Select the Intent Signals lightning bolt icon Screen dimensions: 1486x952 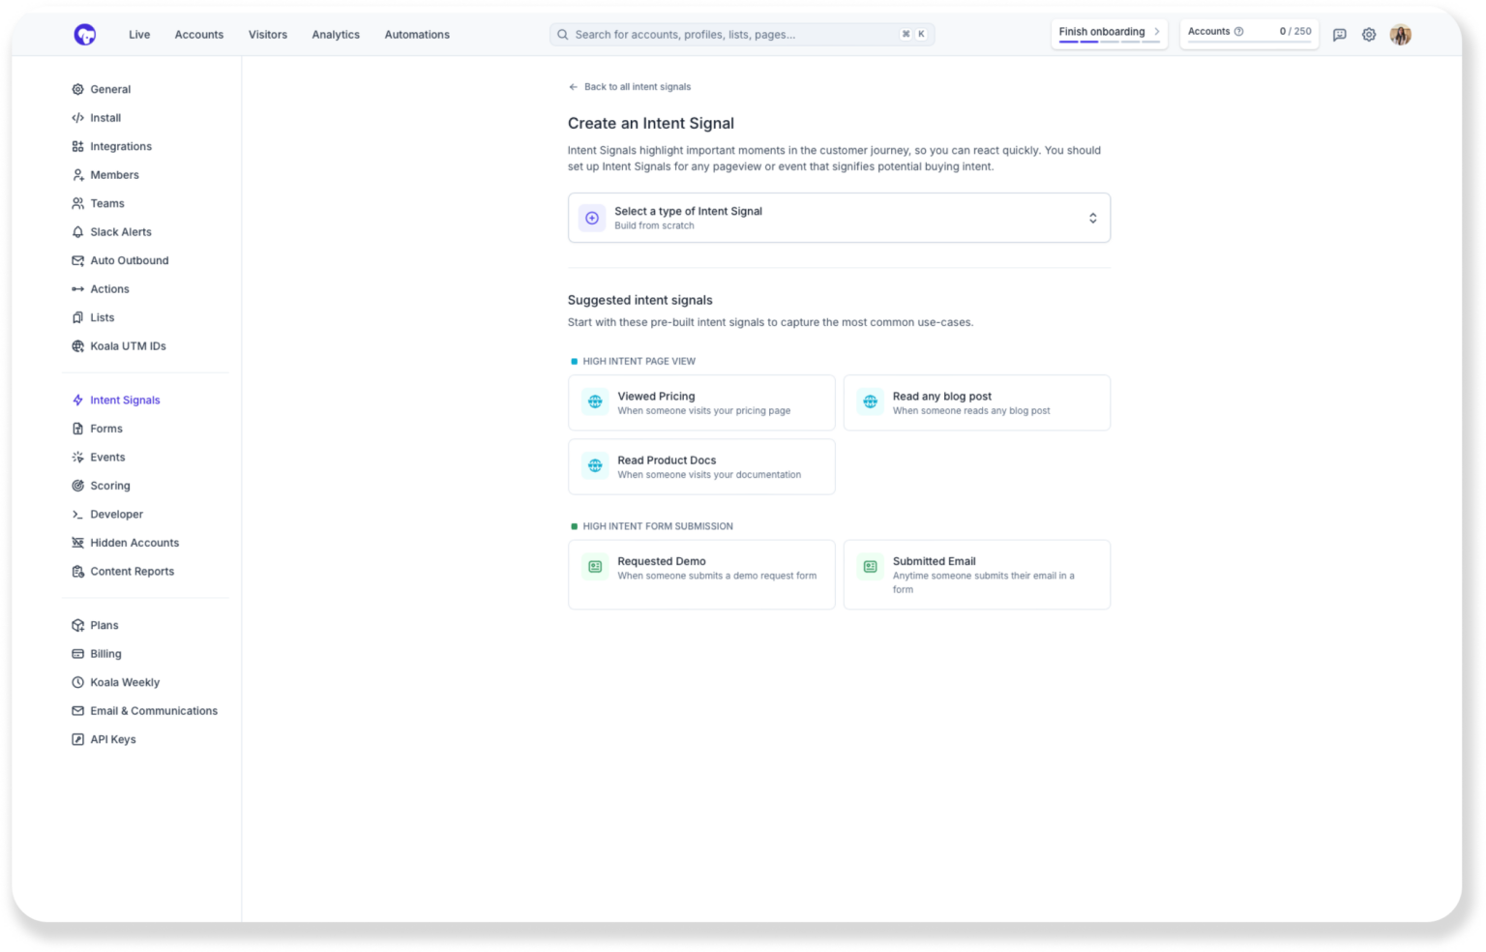(77, 400)
